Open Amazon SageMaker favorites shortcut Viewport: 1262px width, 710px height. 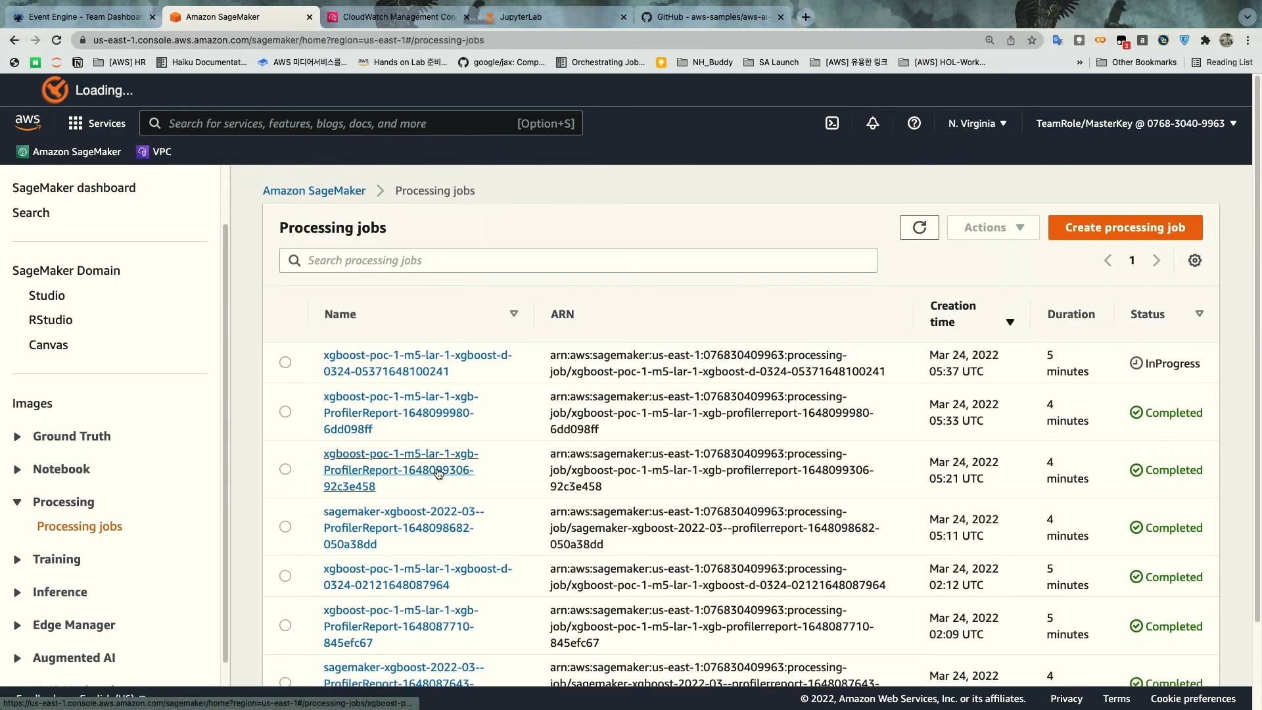[x=69, y=152]
